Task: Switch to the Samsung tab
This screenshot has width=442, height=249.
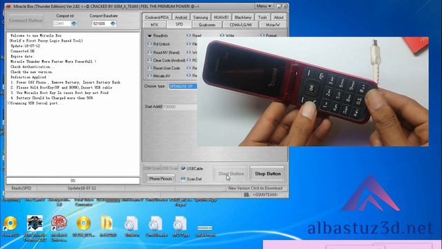Action: [x=200, y=17]
